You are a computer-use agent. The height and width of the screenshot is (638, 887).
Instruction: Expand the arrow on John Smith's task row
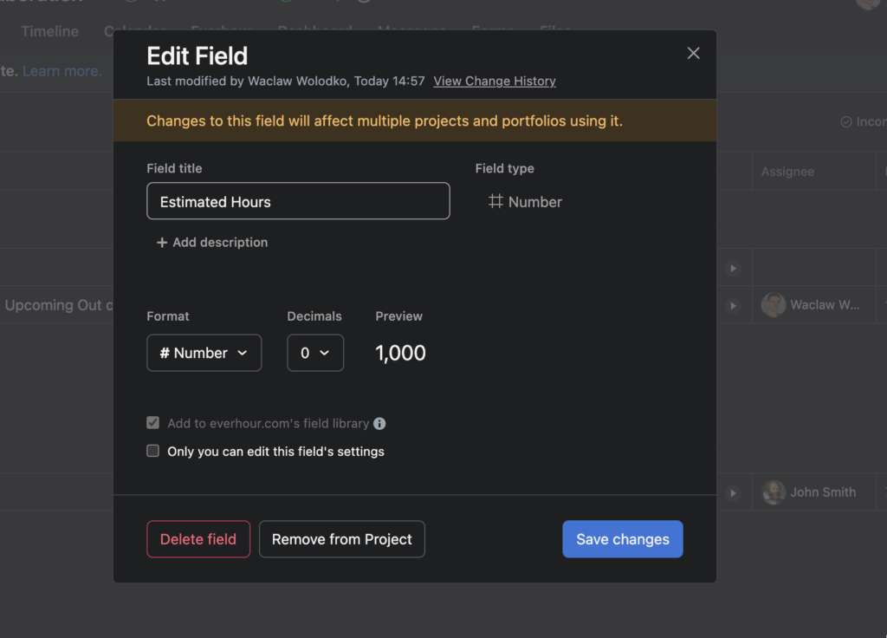click(x=733, y=492)
